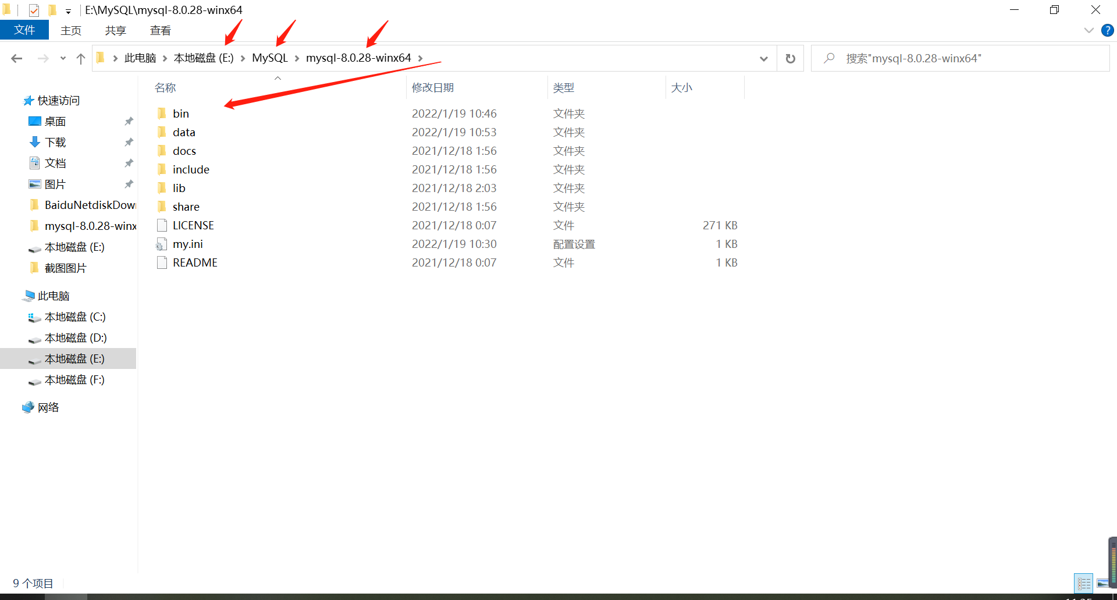Open 截图图片 folder in sidebar

pos(65,268)
